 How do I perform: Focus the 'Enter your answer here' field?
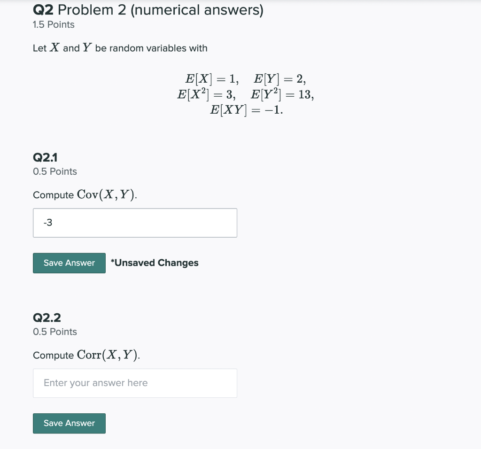pyautogui.click(x=135, y=383)
